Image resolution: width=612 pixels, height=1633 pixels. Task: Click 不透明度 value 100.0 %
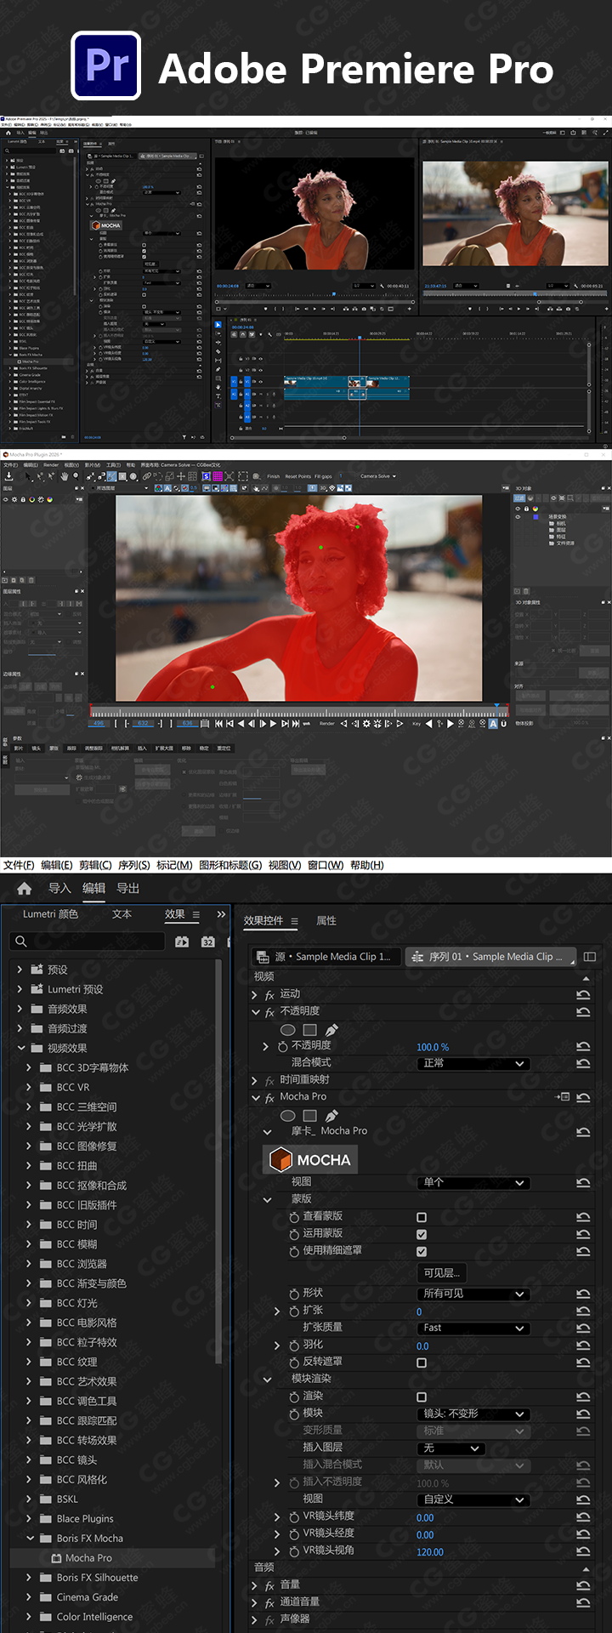coord(433,1047)
